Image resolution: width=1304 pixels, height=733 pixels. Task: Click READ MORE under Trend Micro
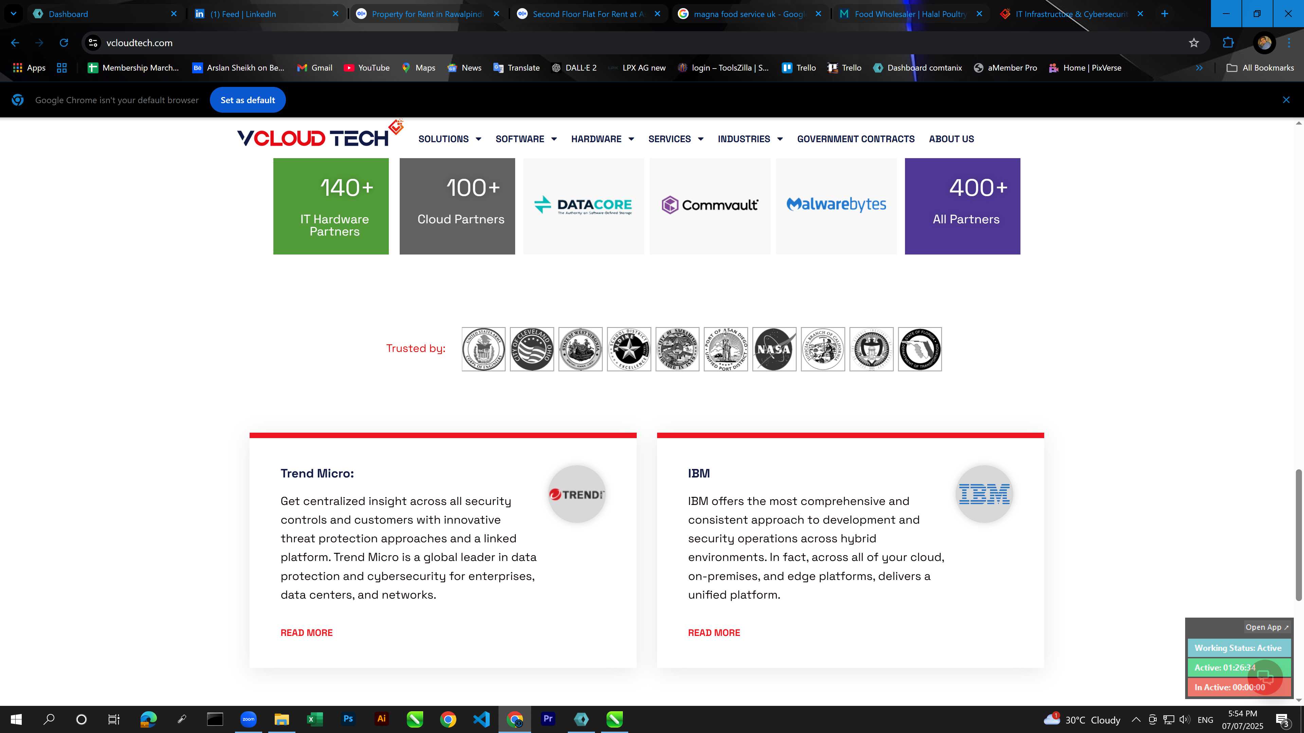click(306, 633)
